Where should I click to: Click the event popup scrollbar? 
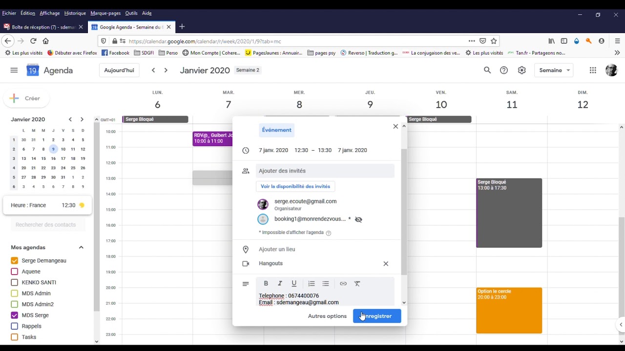pyautogui.click(x=404, y=212)
